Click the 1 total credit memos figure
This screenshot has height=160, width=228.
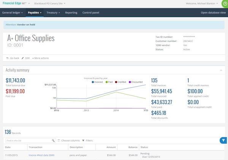188,80
